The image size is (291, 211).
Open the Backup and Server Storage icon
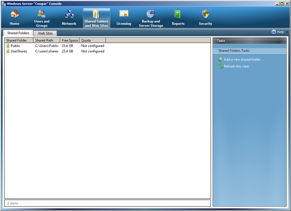[x=151, y=14]
